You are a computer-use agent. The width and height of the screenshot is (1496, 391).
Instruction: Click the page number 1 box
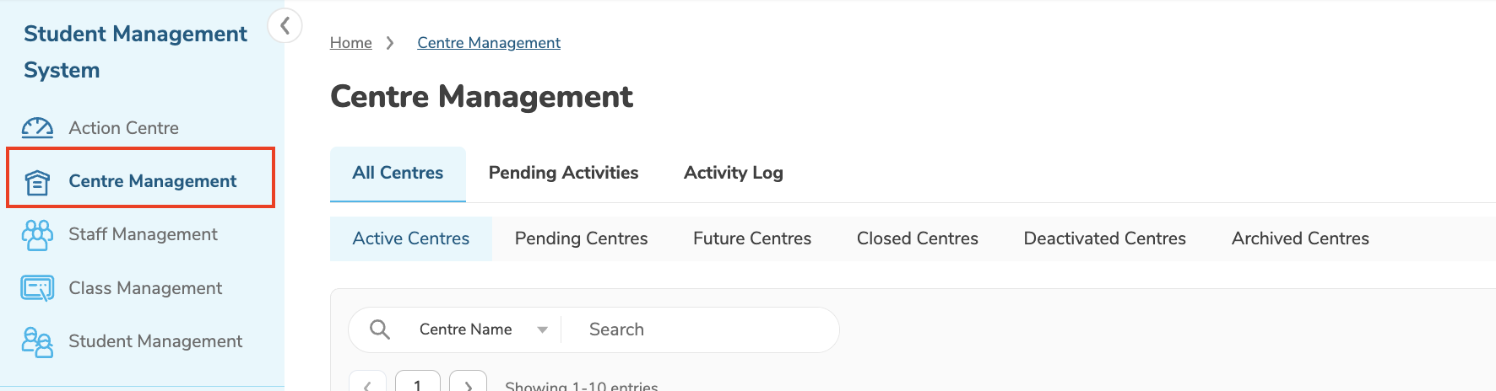click(x=418, y=383)
